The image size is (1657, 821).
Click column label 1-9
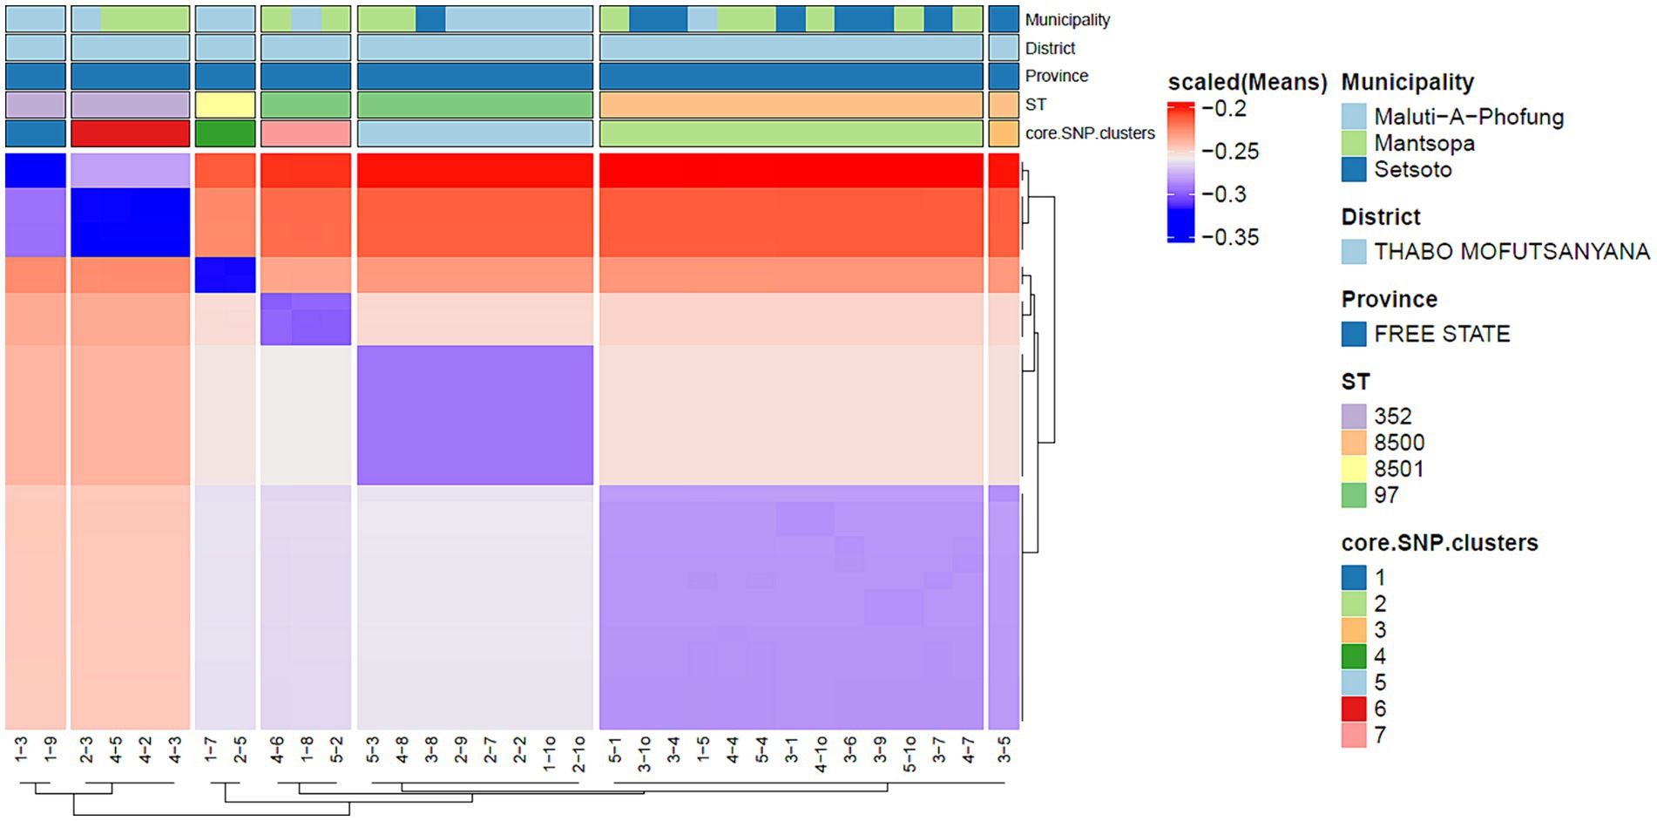[x=51, y=749]
